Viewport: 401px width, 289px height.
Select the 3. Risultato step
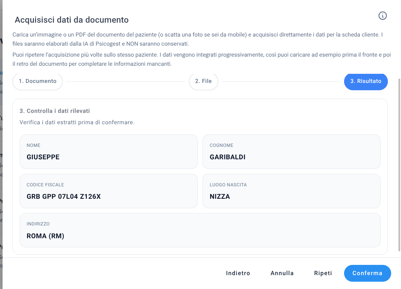tap(366, 81)
